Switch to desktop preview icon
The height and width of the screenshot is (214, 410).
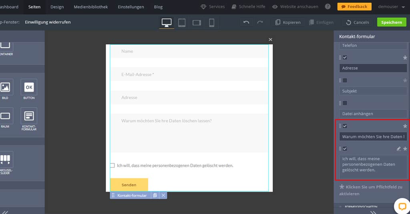(x=167, y=23)
